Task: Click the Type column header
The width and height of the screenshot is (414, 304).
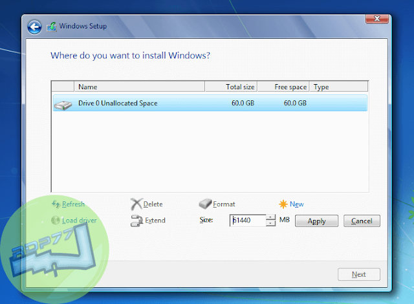Action: [x=338, y=87]
